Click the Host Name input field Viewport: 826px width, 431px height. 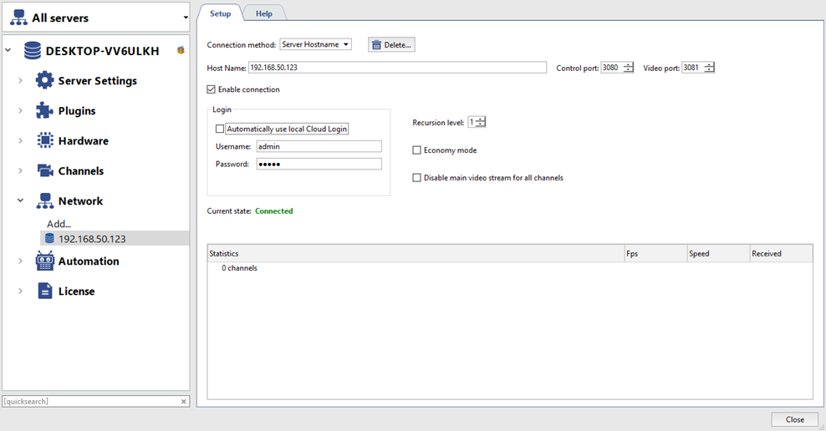click(x=397, y=68)
